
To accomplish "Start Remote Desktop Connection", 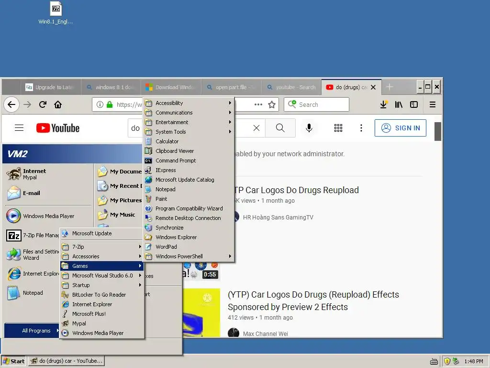I will coord(189,218).
